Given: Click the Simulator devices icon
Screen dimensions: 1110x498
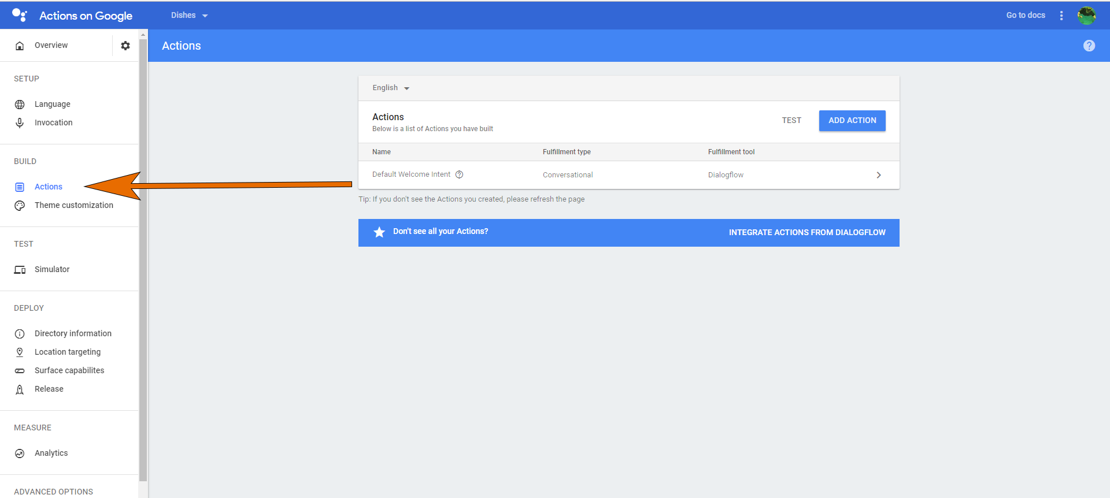Looking at the screenshot, I should point(20,270).
